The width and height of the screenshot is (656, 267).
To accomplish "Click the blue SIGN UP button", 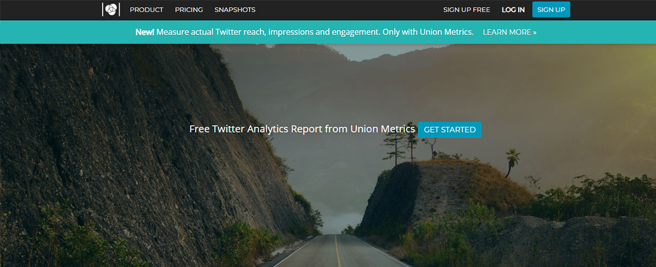I will [551, 9].
